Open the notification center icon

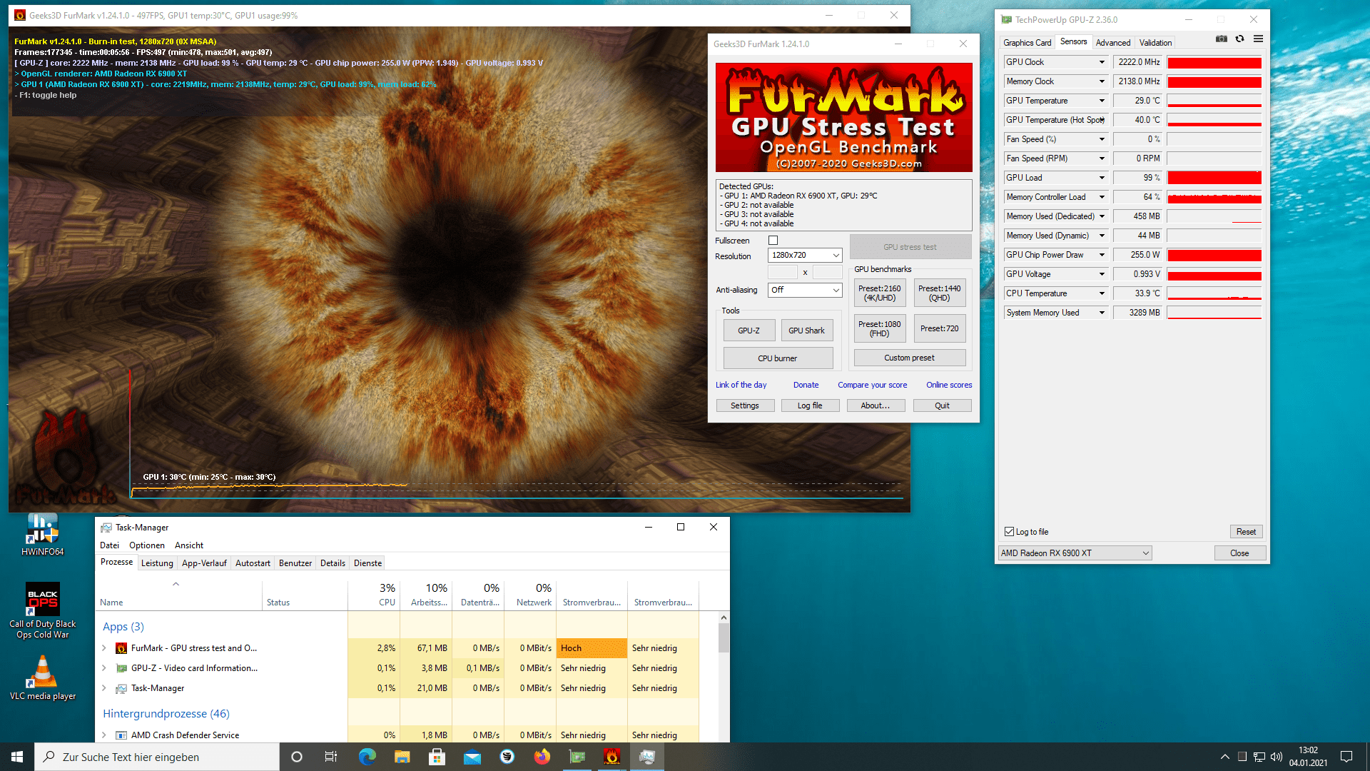coord(1346,757)
